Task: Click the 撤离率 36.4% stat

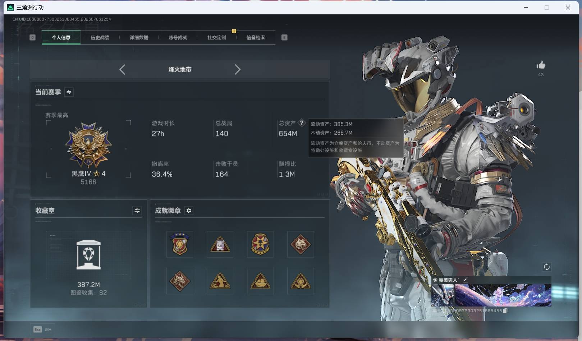Action: (x=162, y=169)
